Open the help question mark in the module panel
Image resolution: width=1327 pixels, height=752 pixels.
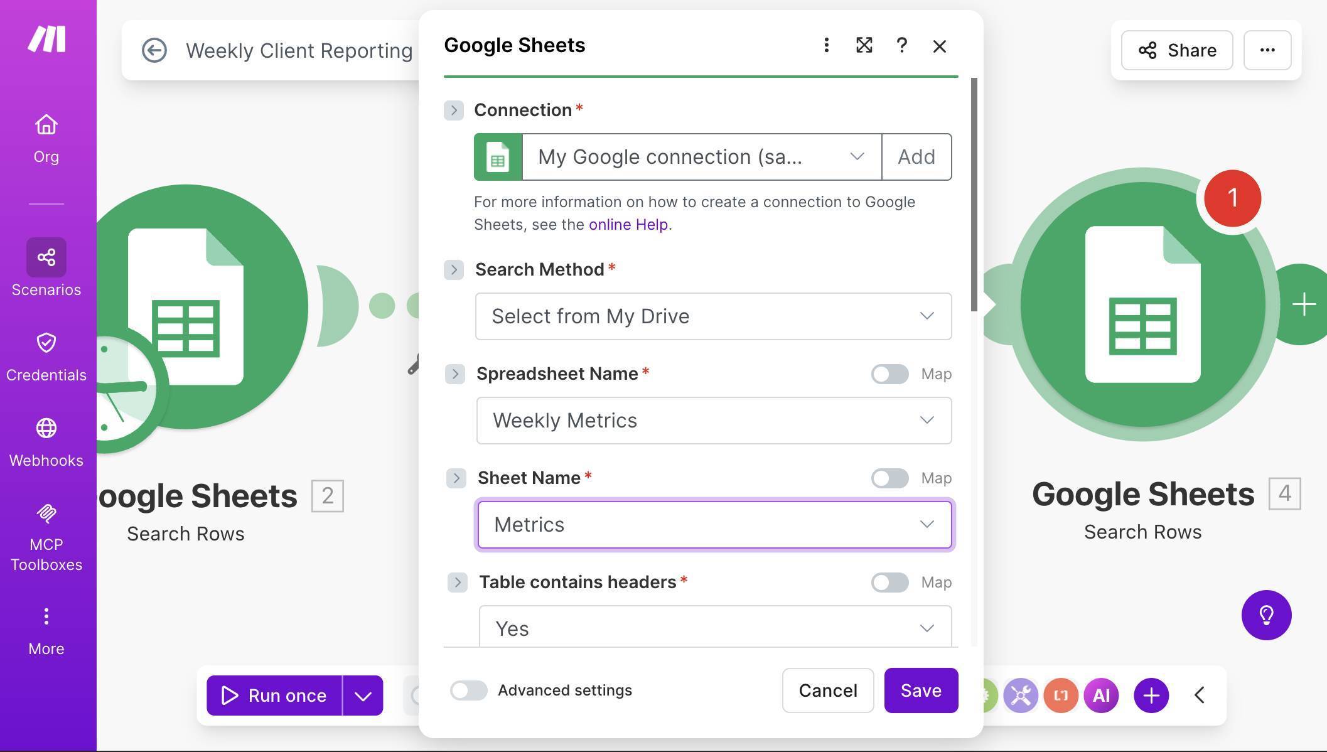click(902, 45)
